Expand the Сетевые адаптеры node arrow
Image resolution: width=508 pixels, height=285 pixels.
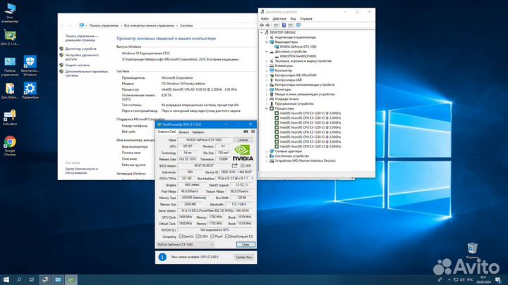pos(267,151)
